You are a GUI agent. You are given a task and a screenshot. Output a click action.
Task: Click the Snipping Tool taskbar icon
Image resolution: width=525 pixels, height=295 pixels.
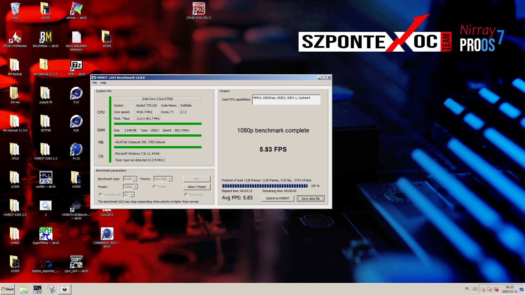(51, 289)
